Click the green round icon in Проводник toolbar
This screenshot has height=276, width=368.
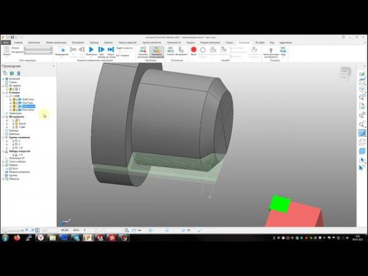click(12, 73)
